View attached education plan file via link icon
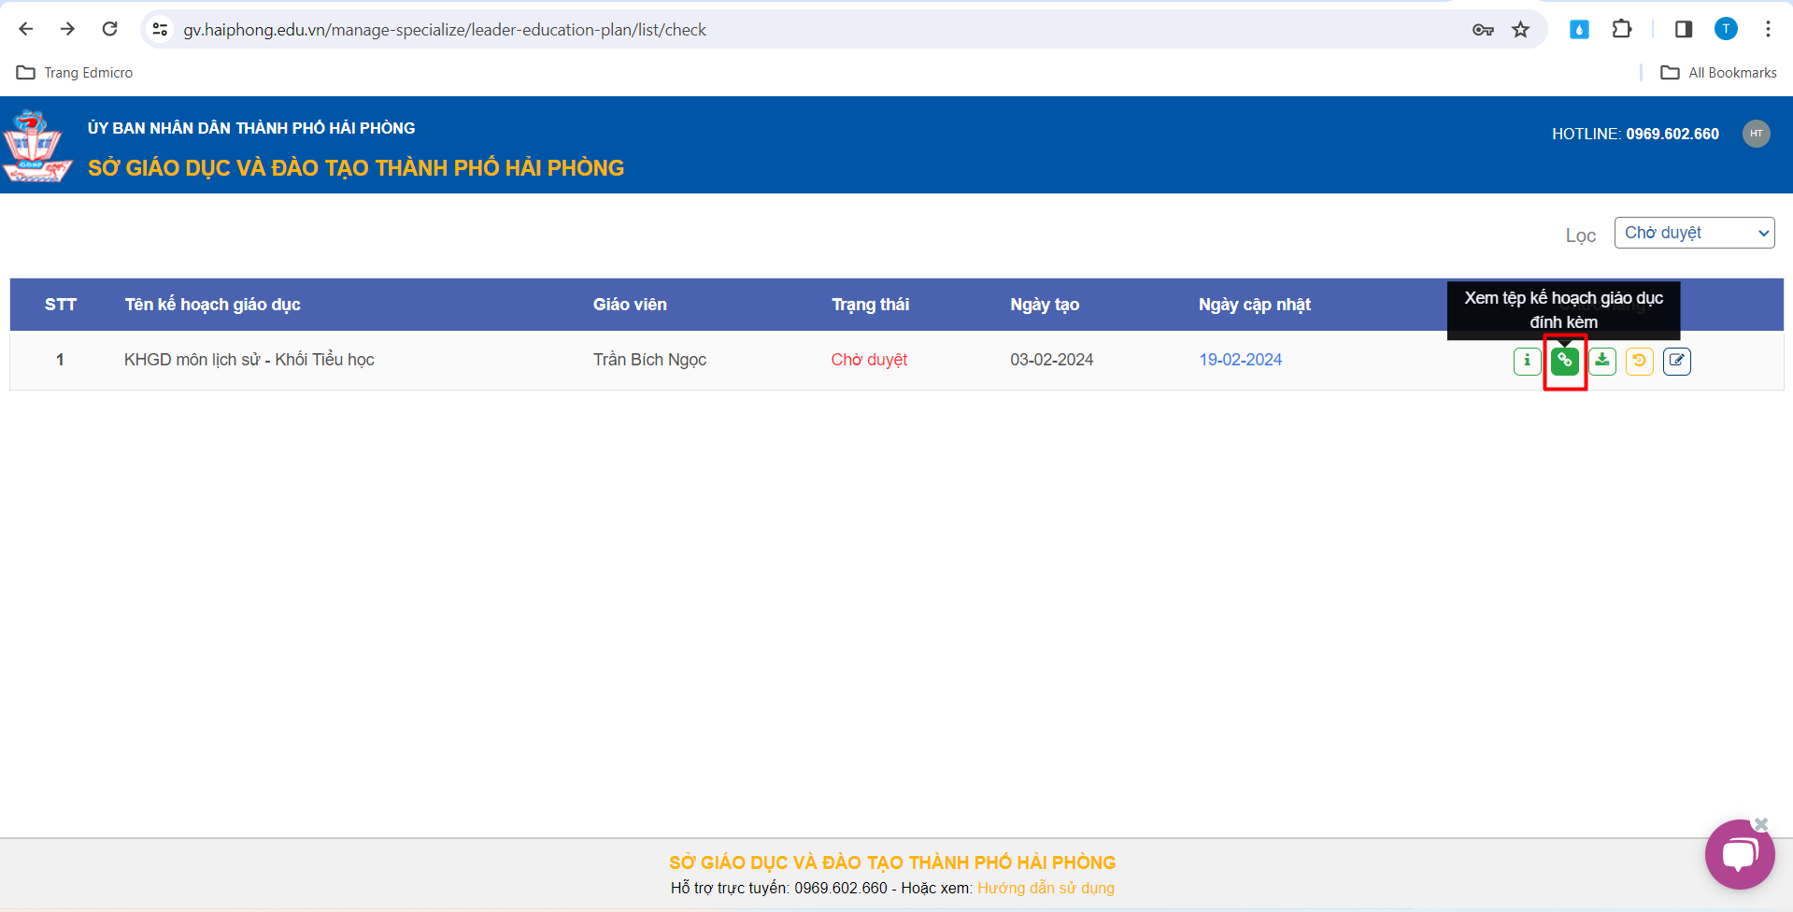The image size is (1793, 912). (1564, 361)
